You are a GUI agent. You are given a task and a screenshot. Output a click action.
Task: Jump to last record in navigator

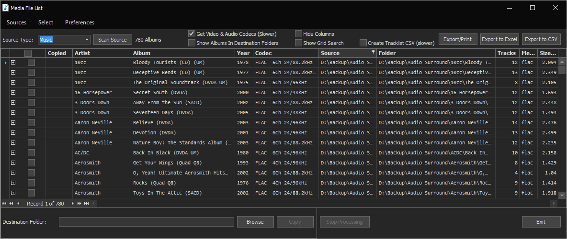coord(87,204)
